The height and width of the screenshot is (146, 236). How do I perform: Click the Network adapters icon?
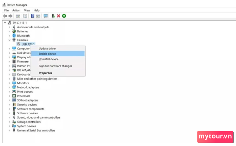14,87
